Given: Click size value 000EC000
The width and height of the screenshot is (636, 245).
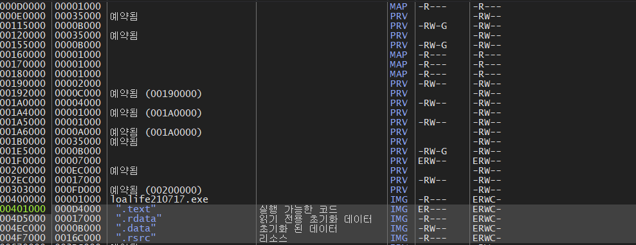Looking at the screenshot, I should (78, 171).
